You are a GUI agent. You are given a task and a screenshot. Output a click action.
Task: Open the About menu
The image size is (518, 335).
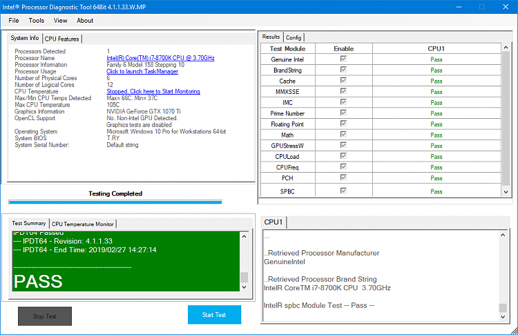pyautogui.click(x=85, y=21)
